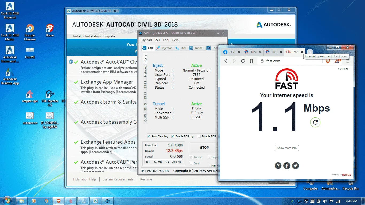This screenshot has height=205, width=365.
Task: Launch the Brave desktop shortcut
Action: pos(50,30)
